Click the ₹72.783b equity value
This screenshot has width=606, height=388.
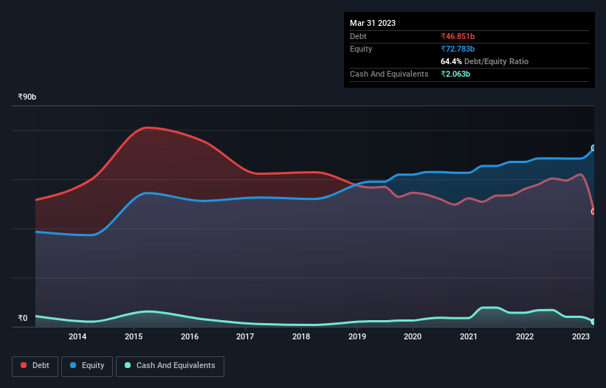458,49
